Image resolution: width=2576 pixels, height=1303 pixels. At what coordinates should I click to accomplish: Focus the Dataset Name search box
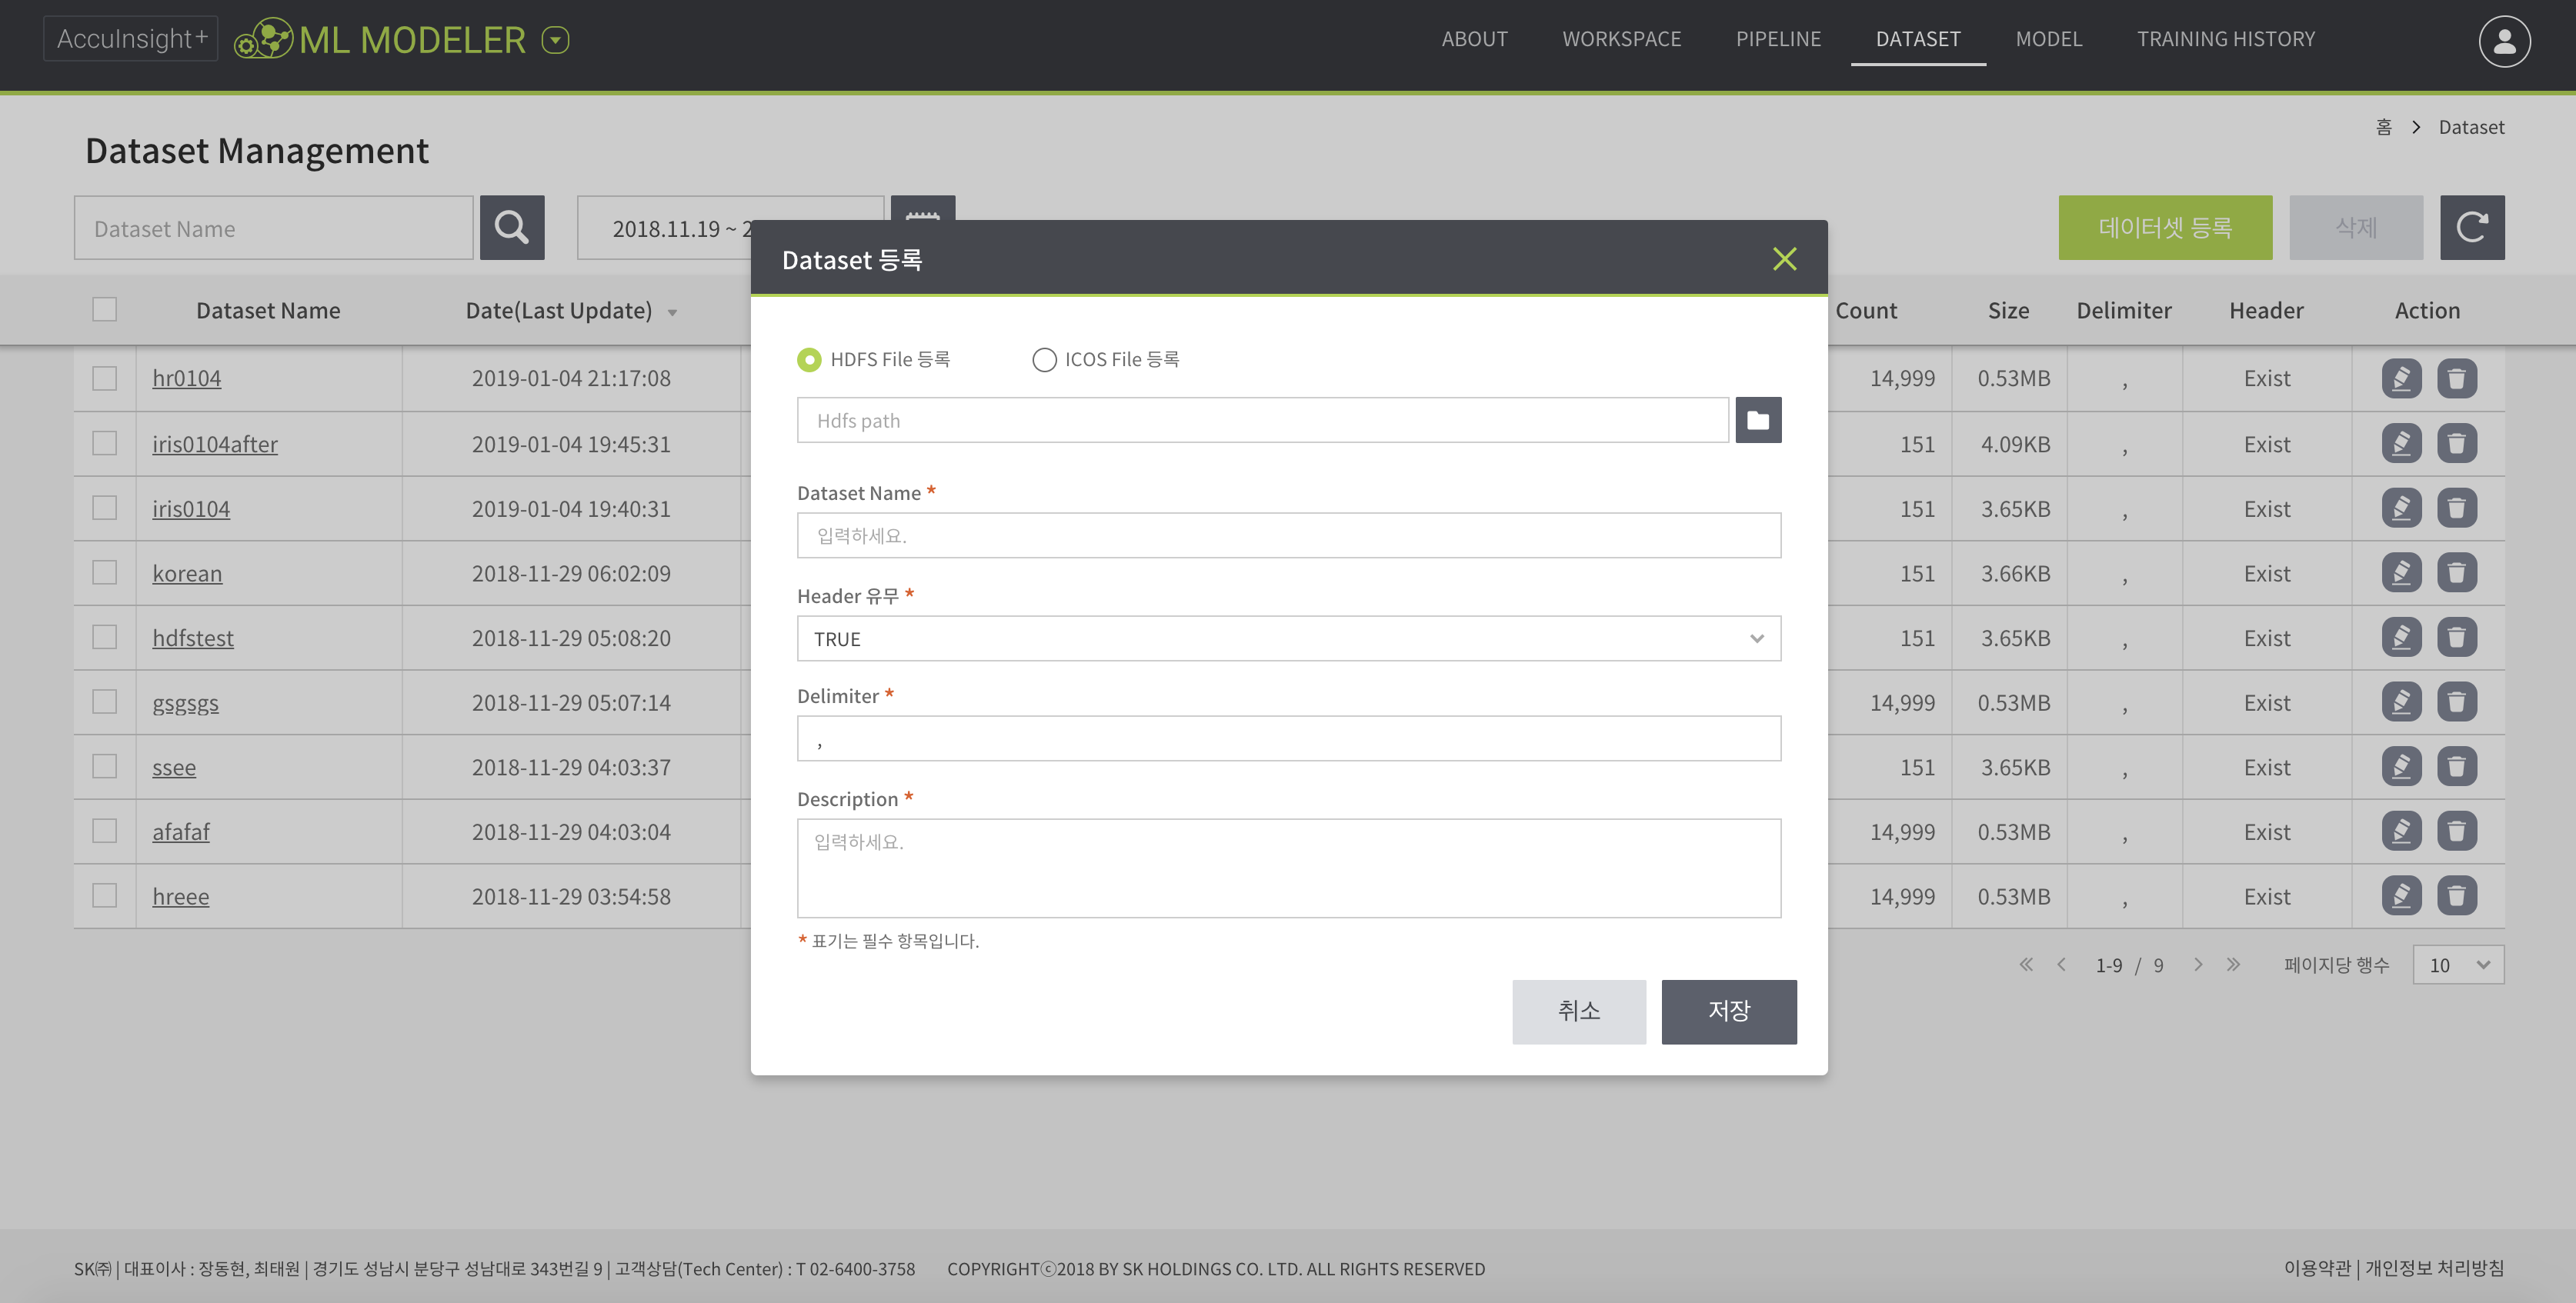[273, 228]
